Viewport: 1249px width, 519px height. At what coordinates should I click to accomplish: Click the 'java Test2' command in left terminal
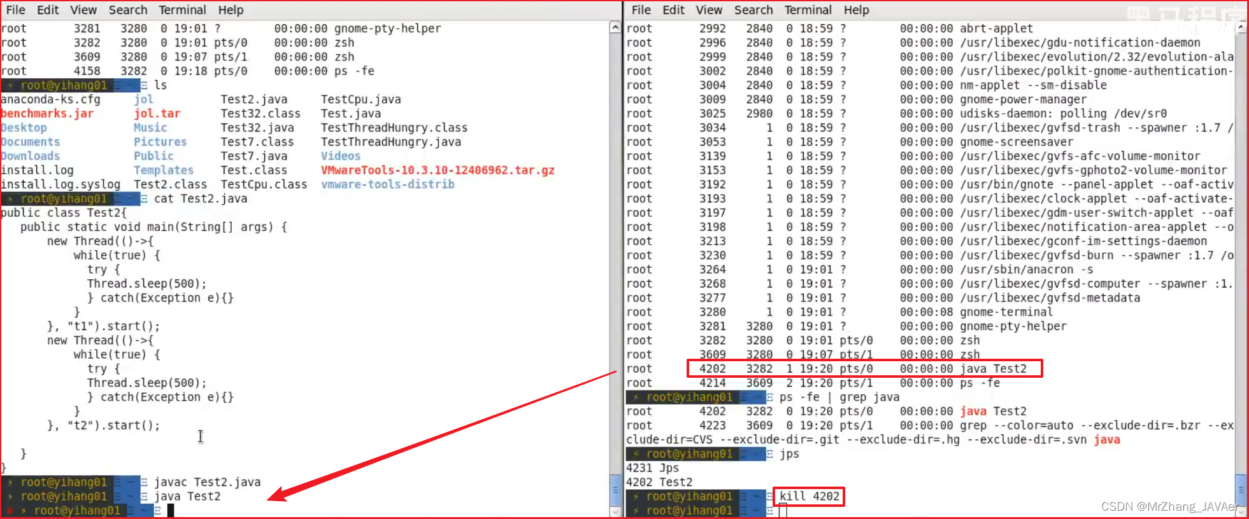click(x=187, y=496)
